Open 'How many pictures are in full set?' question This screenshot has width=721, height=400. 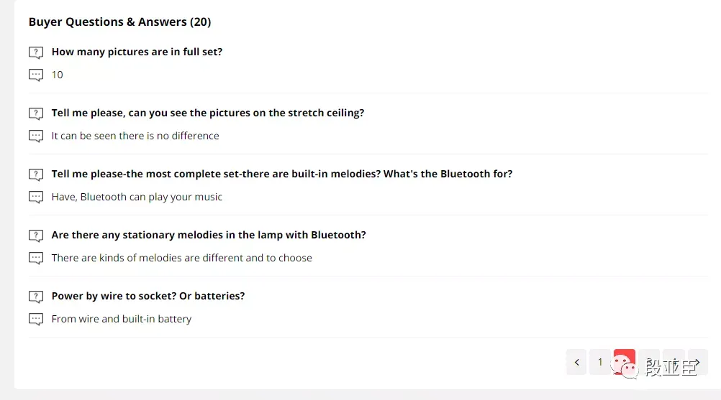137,52
